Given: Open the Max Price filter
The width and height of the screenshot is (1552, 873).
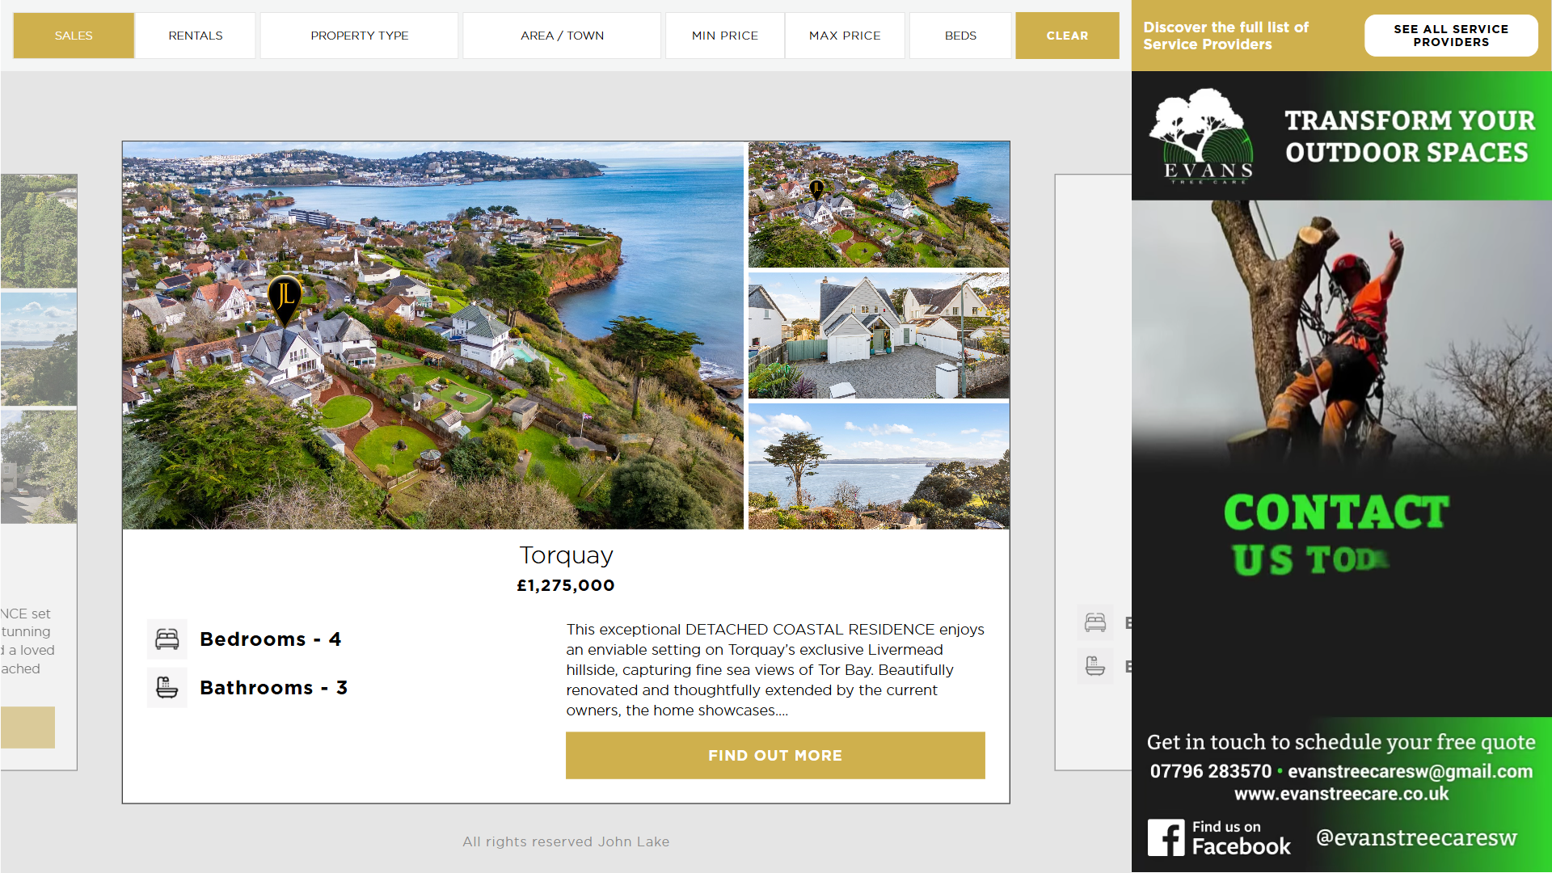Looking at the screenshot, I should (845, 36).
